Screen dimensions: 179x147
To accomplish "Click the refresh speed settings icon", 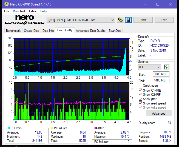I will [166, 67].
